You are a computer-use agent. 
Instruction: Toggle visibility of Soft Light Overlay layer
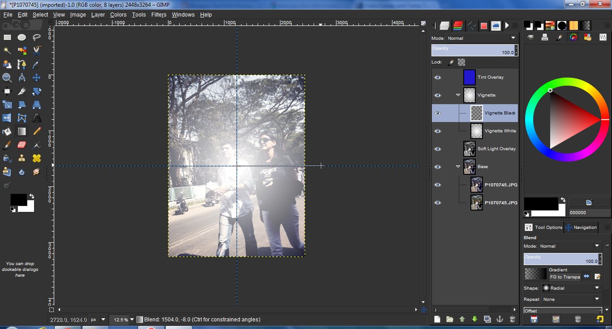438,148
